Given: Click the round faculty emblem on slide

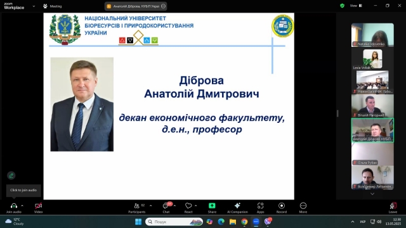Looking at the screenshot, I should (282, 26).
